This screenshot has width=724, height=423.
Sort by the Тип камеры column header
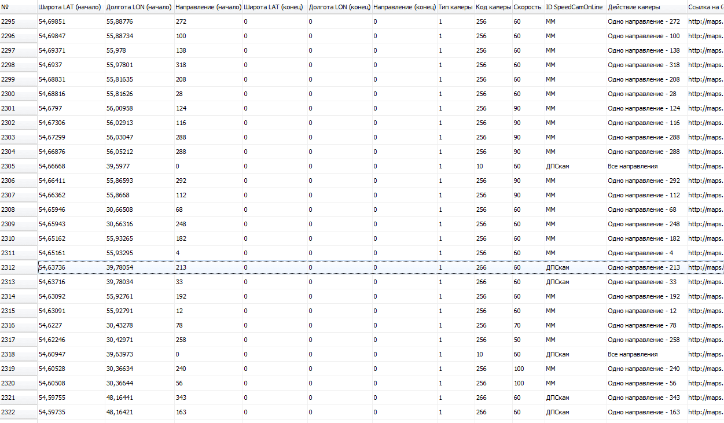click(455, 7)
